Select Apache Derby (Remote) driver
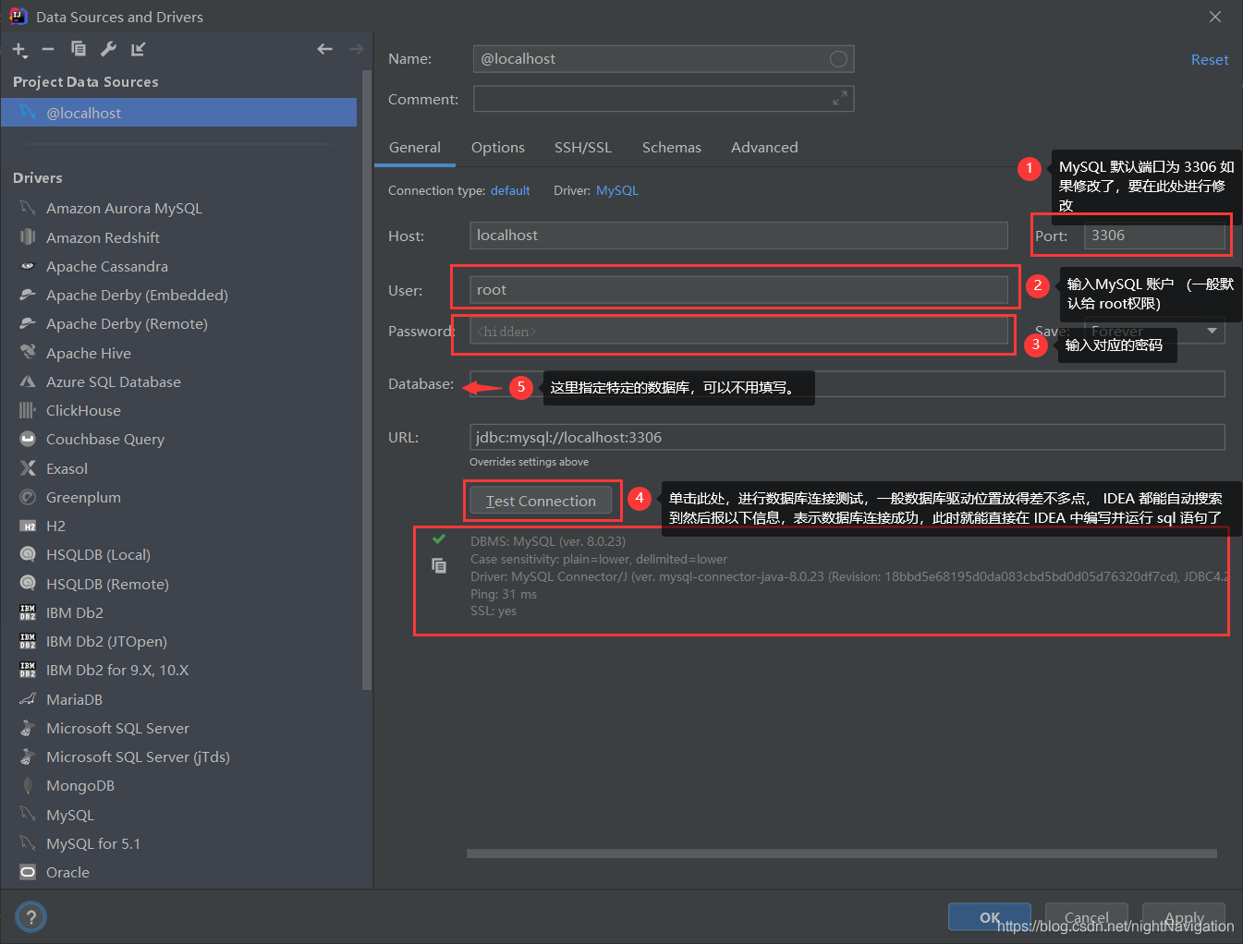The width and height of the screenshot is (1243, 944). tap(127, 323)
